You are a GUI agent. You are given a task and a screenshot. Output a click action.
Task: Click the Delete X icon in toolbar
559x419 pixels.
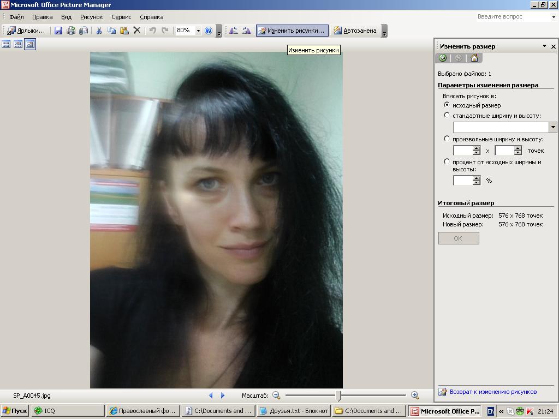tap(137, 31)
